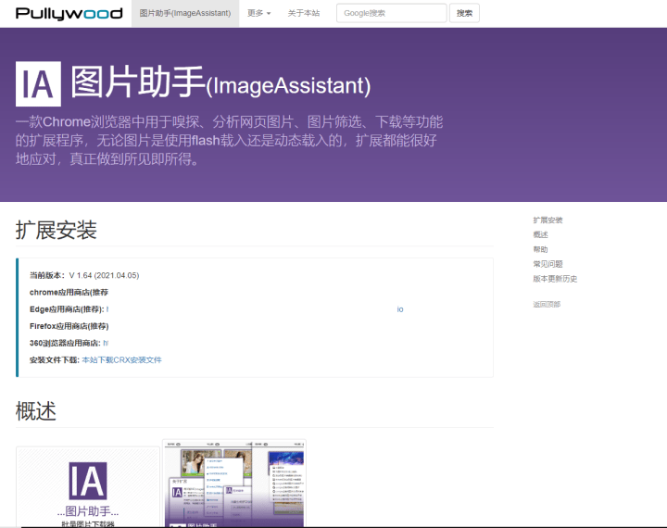Image resolution: width=667 pixels, height=528 pixels.
Task: Expand the 更多 dropdown menu
Action: (x=259, y=13)
